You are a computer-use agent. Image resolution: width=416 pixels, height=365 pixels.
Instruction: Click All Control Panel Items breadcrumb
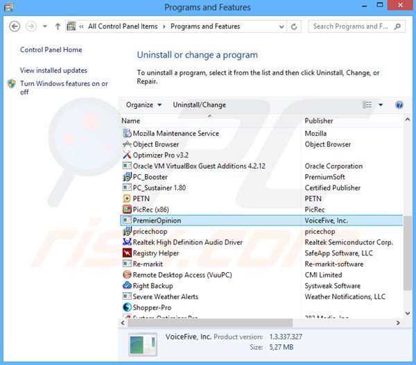pyautogui.click(x=123, y=26)
